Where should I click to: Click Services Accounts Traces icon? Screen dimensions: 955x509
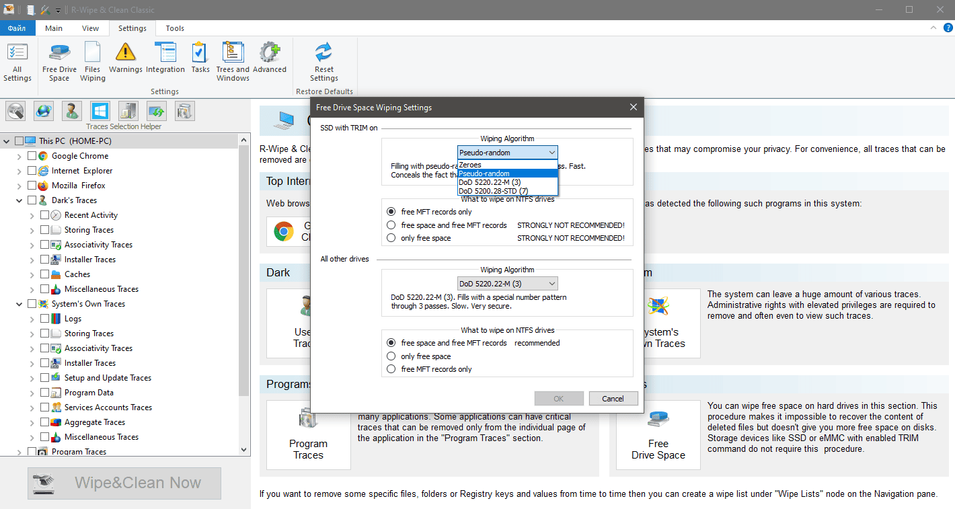(56, 407)
